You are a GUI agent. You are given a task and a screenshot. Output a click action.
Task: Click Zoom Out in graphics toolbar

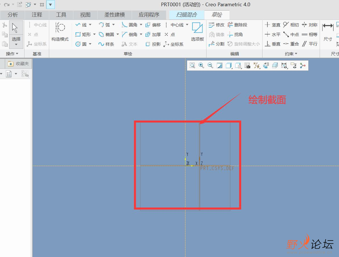(210, 65)
